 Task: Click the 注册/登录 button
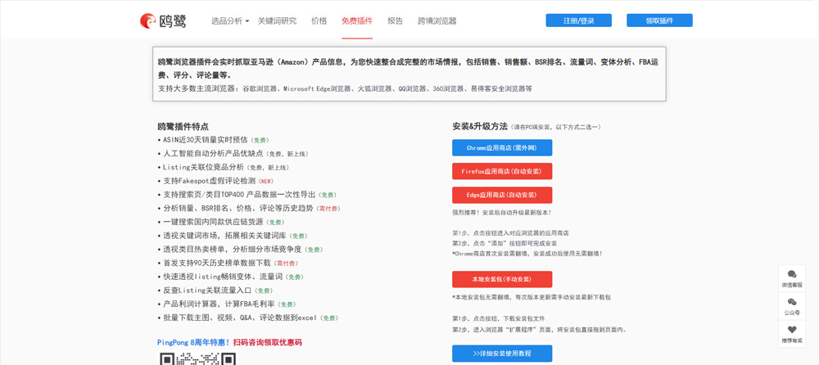(x=579, y=20)
